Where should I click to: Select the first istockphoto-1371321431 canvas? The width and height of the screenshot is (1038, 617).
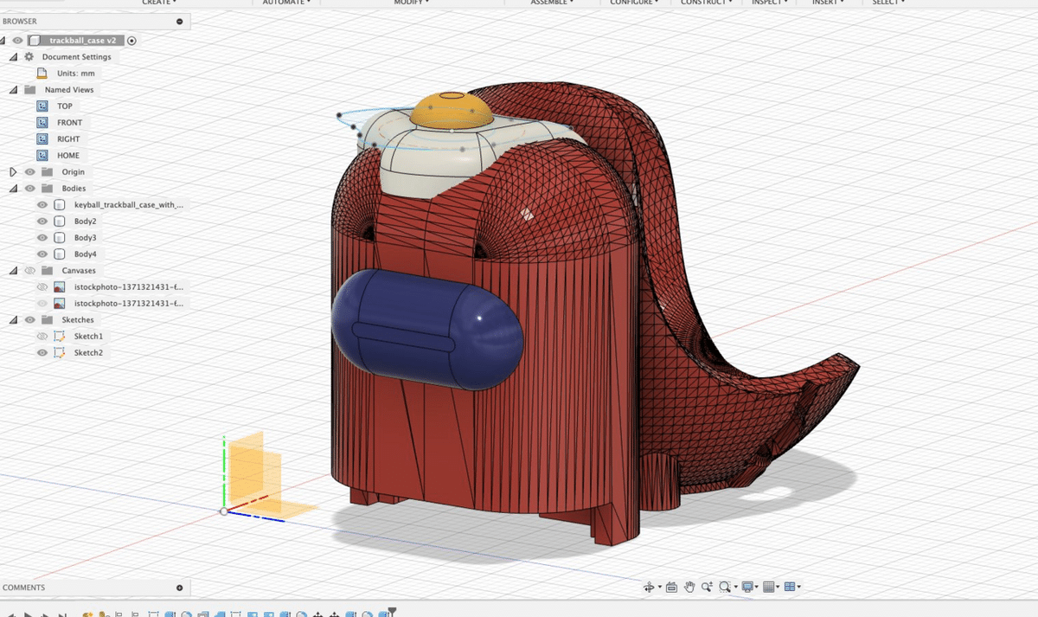(x=129, y=287)
